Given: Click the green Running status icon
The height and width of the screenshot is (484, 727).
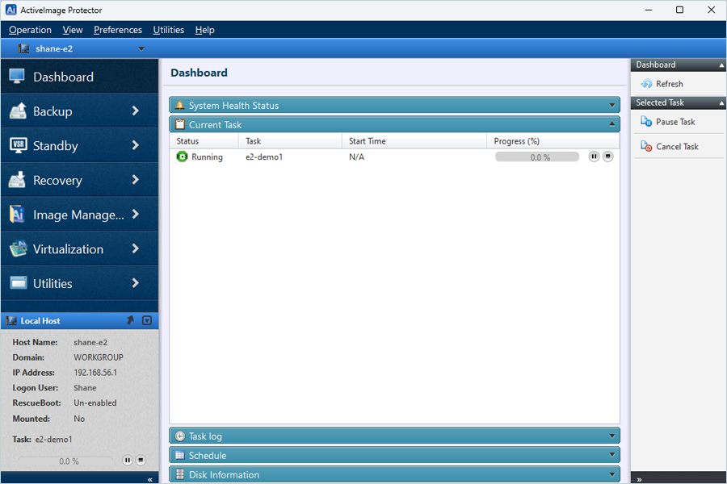Looking at the screenshot, I should [x=182, y=156].
